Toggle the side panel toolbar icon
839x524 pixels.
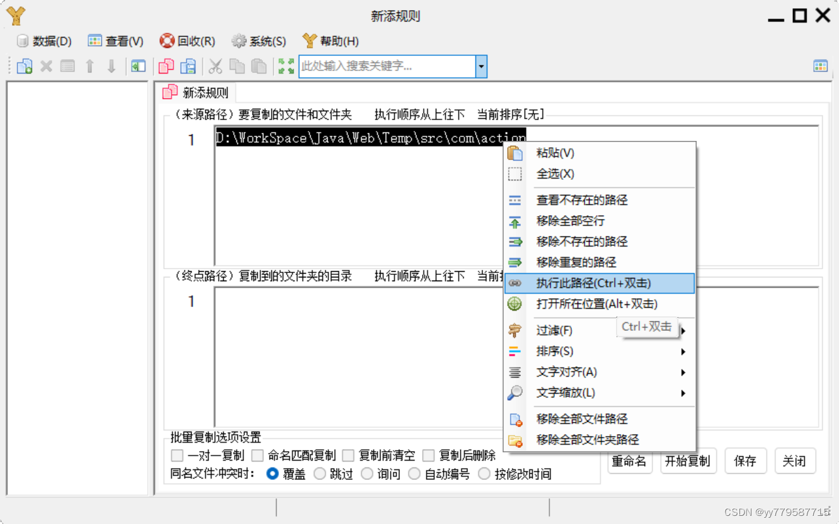coord(139,66)
